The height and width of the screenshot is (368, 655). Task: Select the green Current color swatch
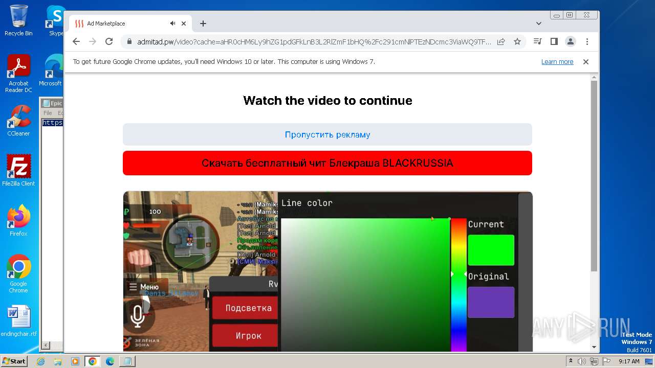pyautogui.click(x=491, y=250)
